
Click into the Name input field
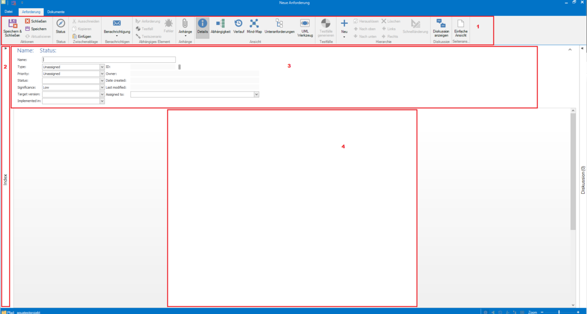pos(109,60)
